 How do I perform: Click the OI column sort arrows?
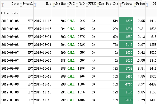point(147,5)
